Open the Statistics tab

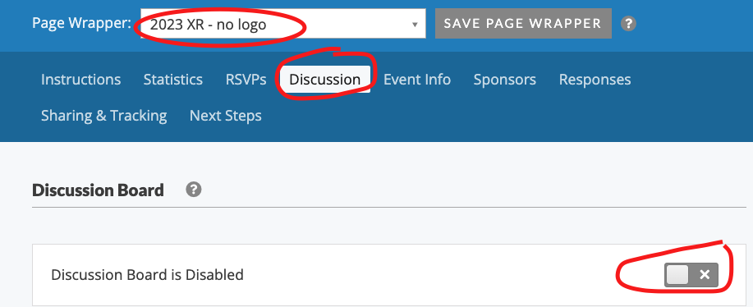(173, 79)
